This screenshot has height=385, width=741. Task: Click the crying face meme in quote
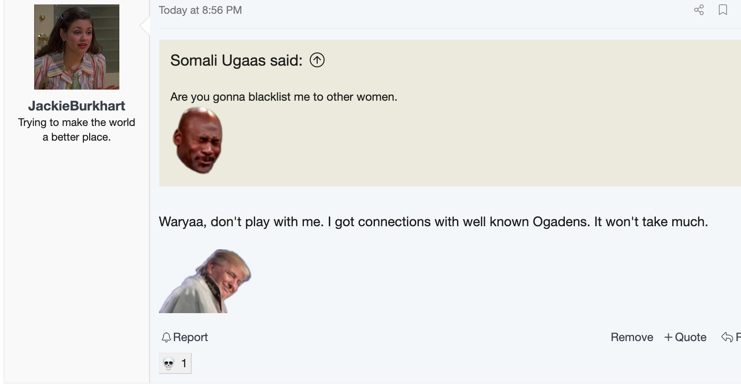point(197,140)
